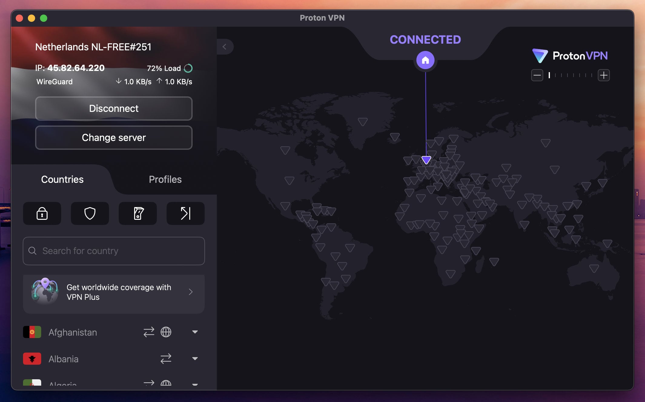Click the Japan server marker on map

[x=603, y=183]
